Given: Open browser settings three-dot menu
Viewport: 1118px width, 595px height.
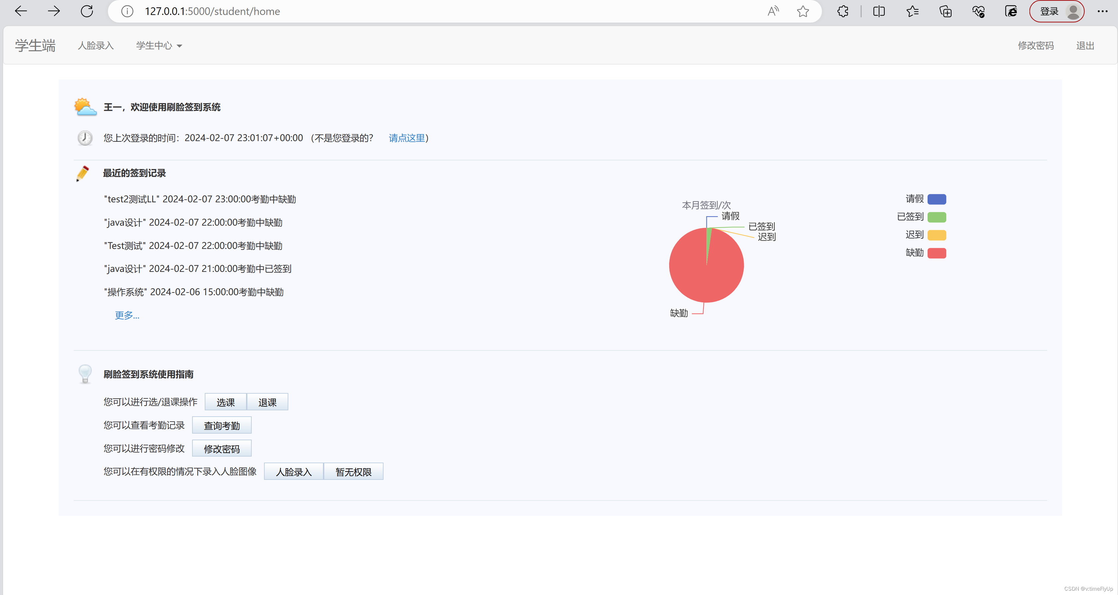Looking at the screenshot, I should [x=1102, y=11].
